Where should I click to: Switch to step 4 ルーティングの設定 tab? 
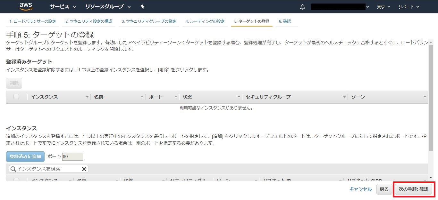[x=205, y=21]
